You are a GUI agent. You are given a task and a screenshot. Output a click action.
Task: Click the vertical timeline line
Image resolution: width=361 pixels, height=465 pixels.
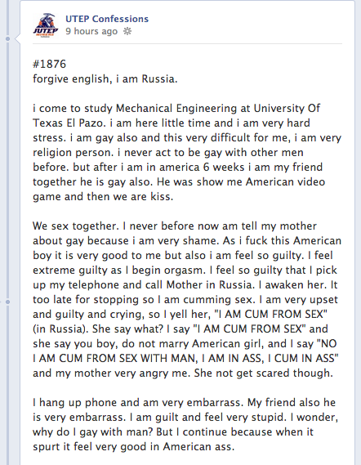pyautogui.click(x=8, y=178)
